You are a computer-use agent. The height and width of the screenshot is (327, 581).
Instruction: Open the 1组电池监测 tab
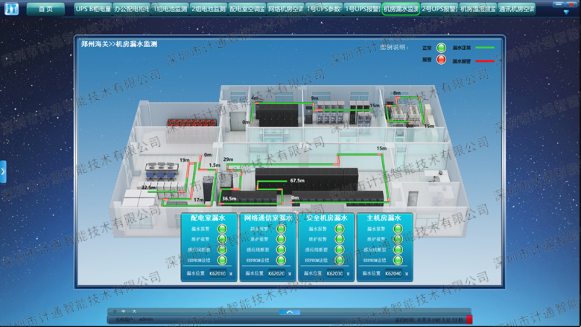[170, 9]
